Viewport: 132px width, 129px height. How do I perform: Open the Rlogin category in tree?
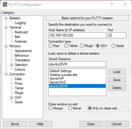tap(19, 93)
